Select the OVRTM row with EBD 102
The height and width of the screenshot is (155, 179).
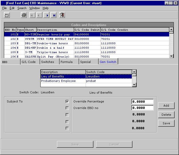coord(55,39)
